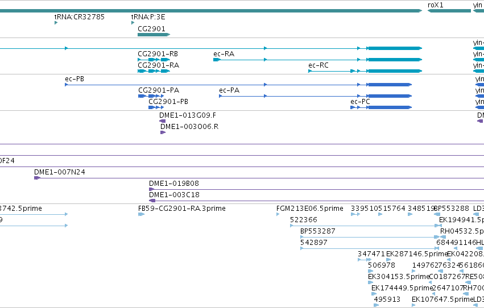Click the ec-PC protein feature
The height and width of the screenshot is (308, 484).
pos(381,107)
